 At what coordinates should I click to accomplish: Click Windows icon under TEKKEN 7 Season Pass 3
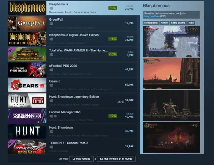[51, 147]
